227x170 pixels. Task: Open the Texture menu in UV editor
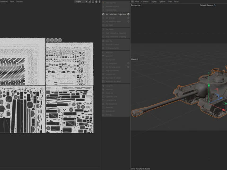click(19, 1)
